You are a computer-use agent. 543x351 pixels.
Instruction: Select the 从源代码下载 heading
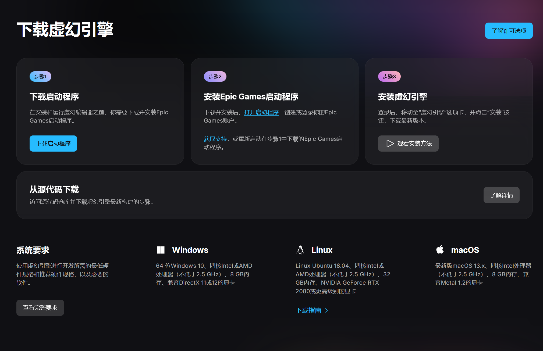54,189
